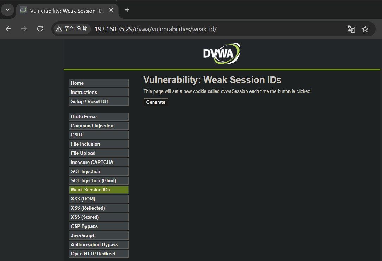Select the highlighted Weak Session IDs item
Screen dimensions: 382x261
point(99,190)
